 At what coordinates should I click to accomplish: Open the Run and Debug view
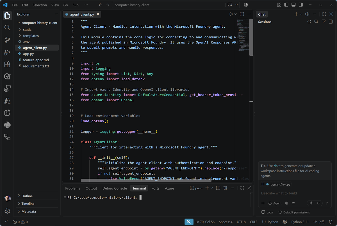click(7, 52)
